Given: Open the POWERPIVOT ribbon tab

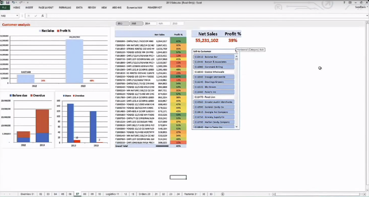Looking at the screenshot, I should coord(155,8).
